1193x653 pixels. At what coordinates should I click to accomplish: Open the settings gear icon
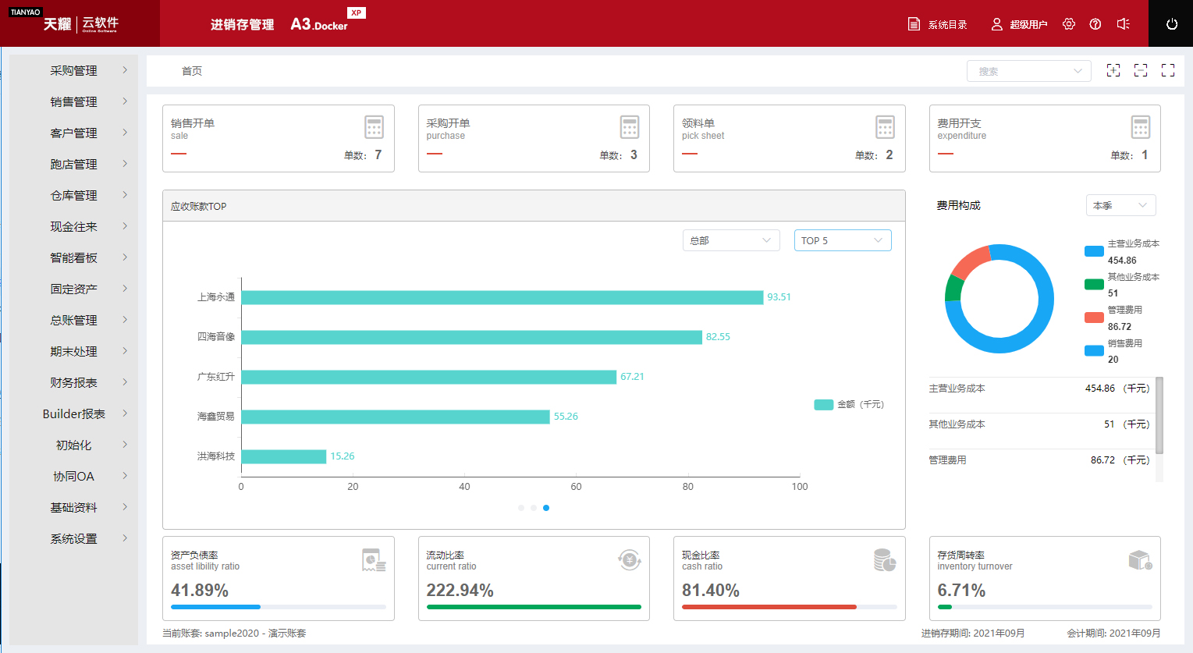click(1069, 24)
